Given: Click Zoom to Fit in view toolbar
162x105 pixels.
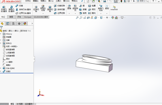Looking at the screenshot, I should (x=77, y=18).
